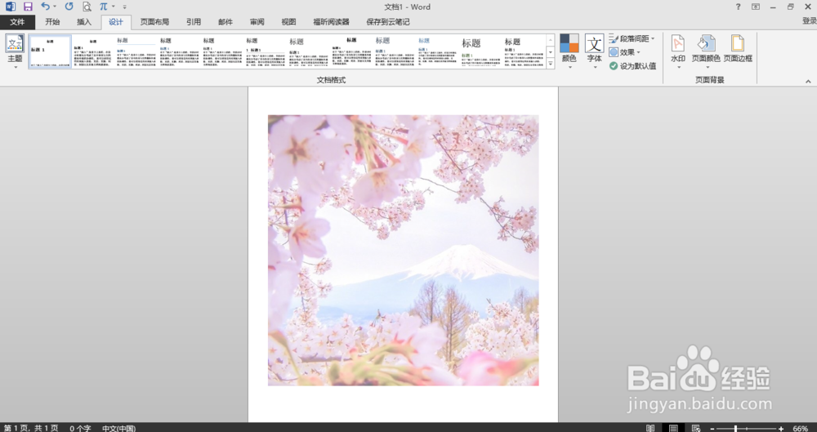Screen dimensions: 817x432
Task: Expand the document format gallery More button
Action: click(x=550, y=64)
